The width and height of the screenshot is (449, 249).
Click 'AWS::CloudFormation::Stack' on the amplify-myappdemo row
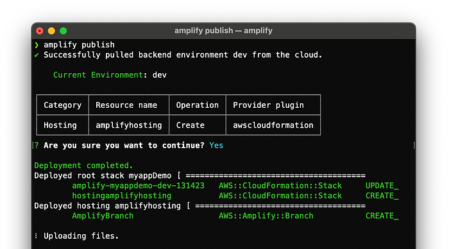tap(280, 185)
